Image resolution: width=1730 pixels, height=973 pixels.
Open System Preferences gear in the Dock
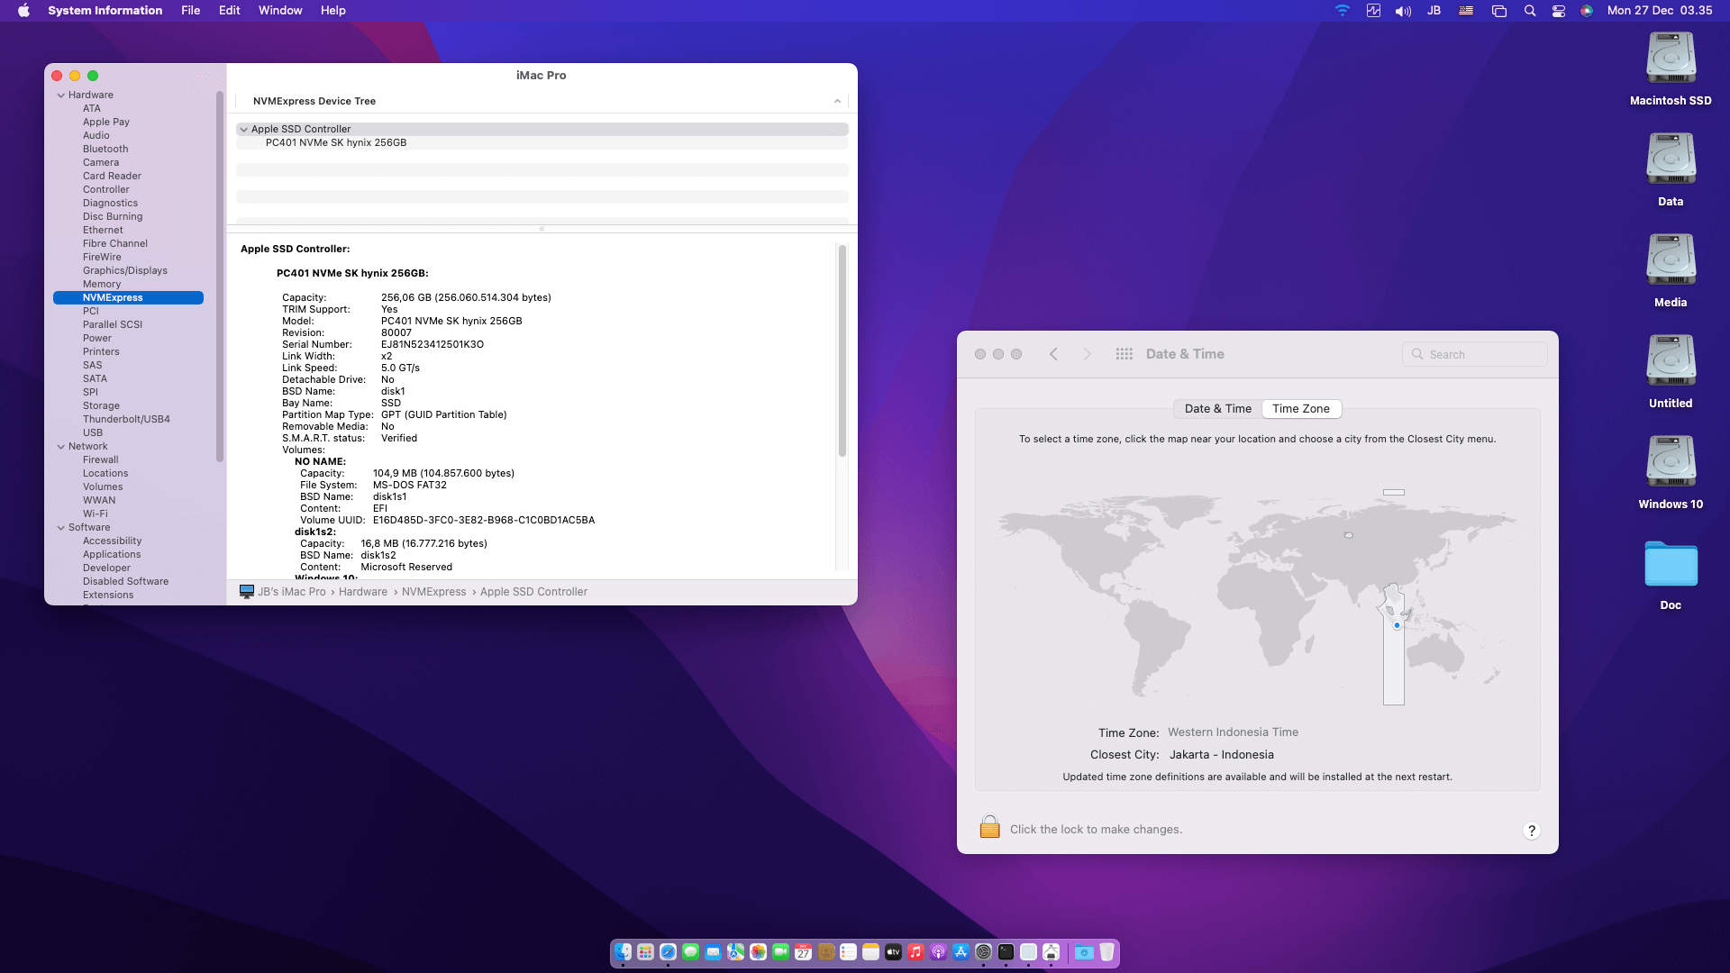[x=983, y=952]
